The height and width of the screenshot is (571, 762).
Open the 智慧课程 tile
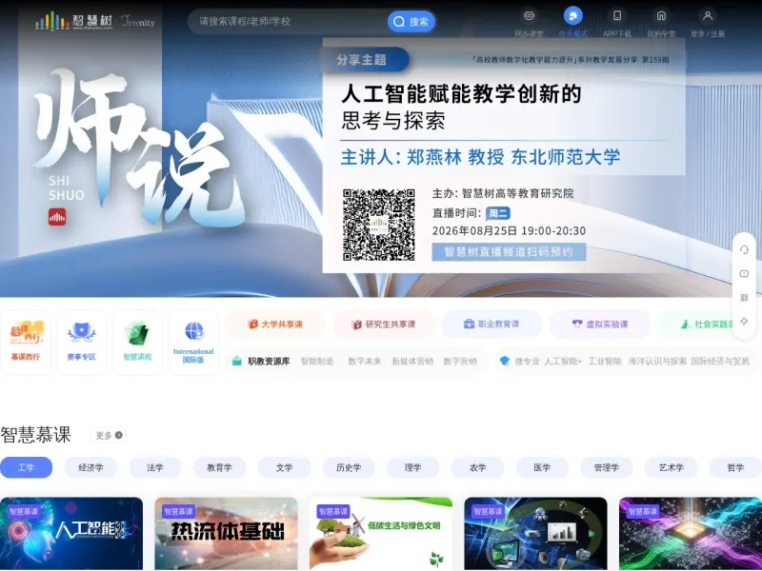click(137, 343)
